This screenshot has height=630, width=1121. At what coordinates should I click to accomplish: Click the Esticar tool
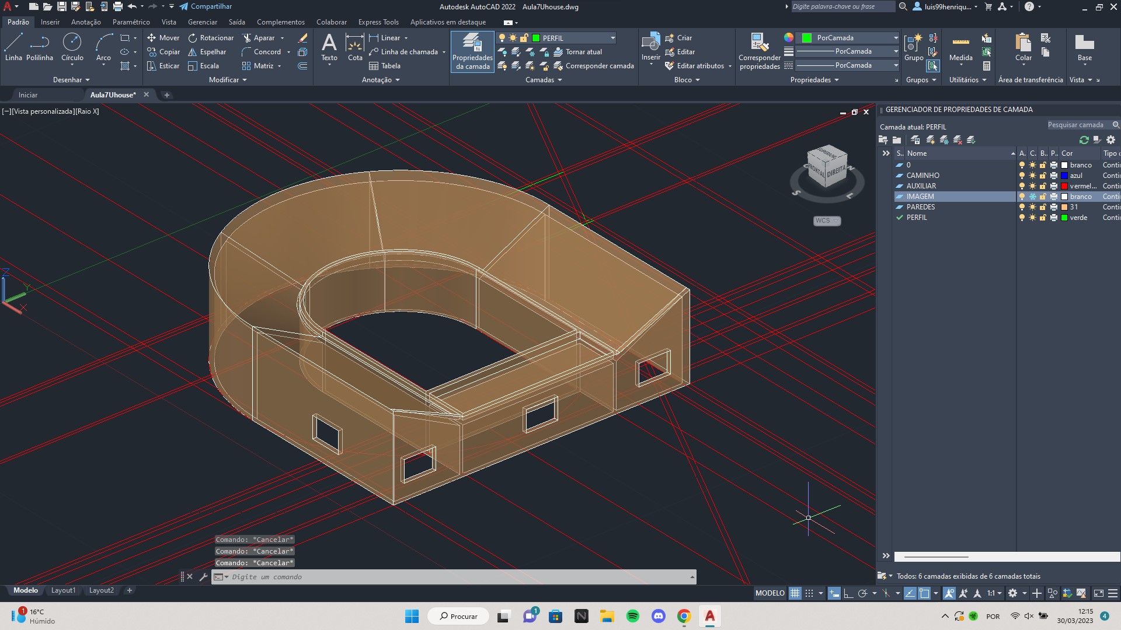(x=163, y=66)
